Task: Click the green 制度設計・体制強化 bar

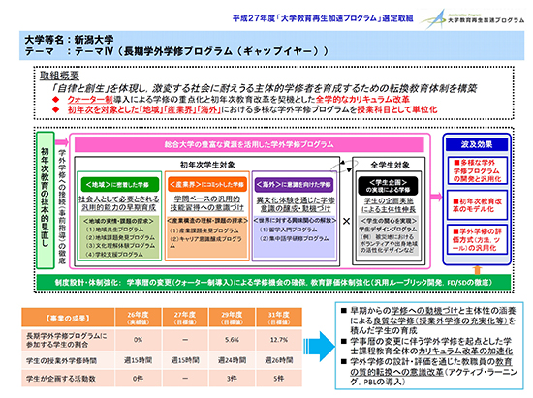Action: (x=273, y=282)
